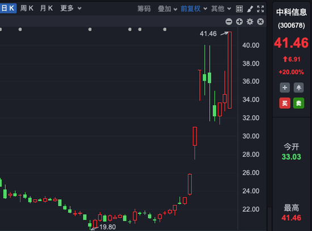Click the latest 41.46 limit-up candlestick
Image resolution: width=312 pixels, height=231 pixels.
click(230, 70)
